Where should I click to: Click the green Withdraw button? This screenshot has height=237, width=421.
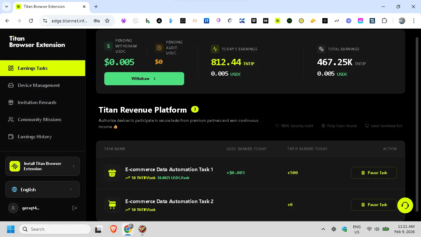pyautogui.click(x=144, y=79)
